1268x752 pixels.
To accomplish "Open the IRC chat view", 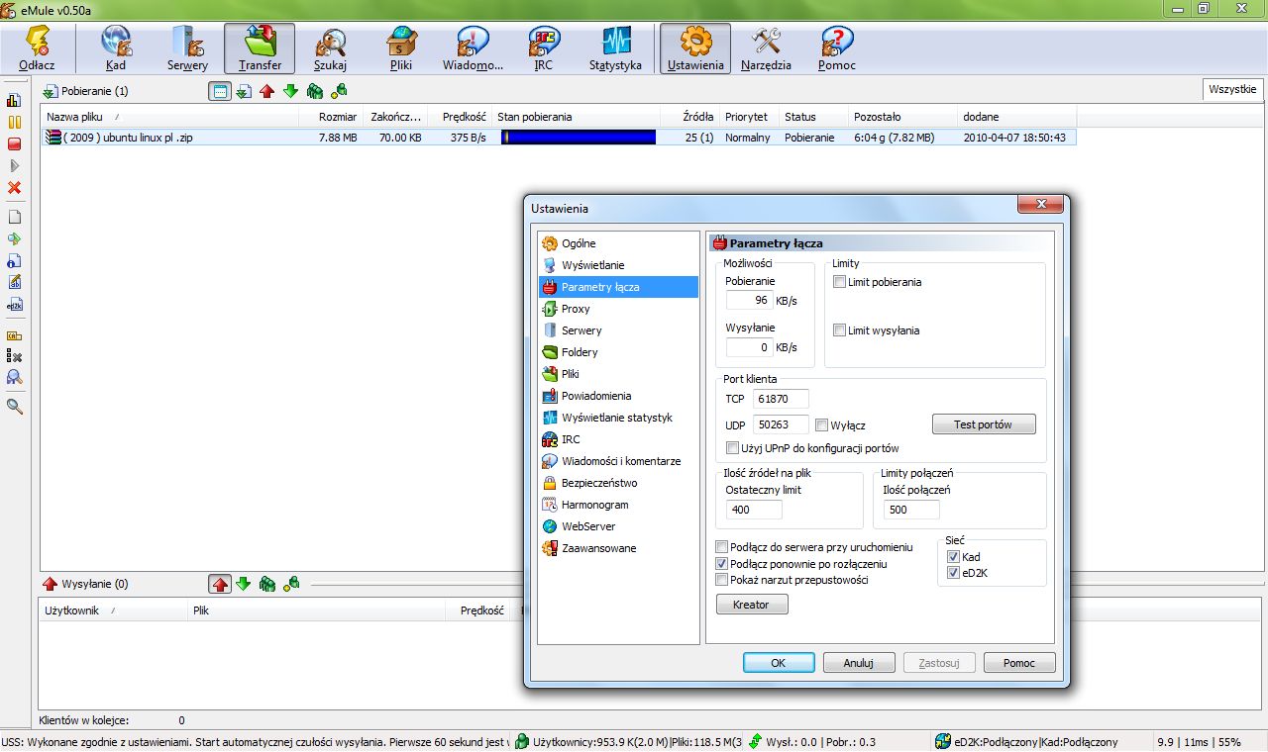I will point(544,48).
